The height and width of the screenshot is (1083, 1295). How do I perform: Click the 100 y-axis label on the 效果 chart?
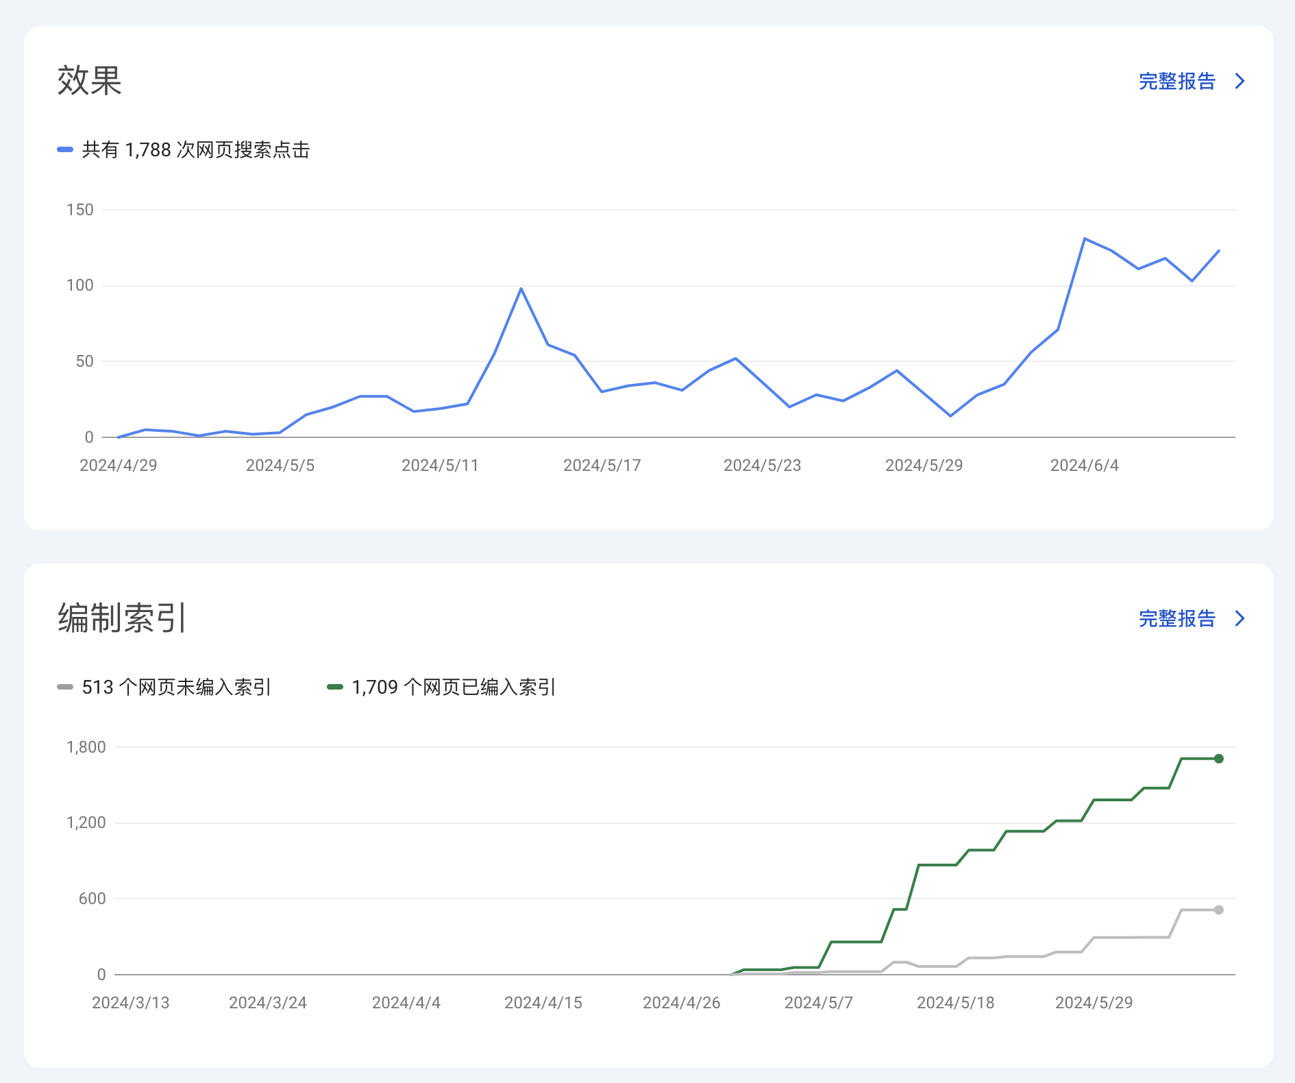pos(80,285)
